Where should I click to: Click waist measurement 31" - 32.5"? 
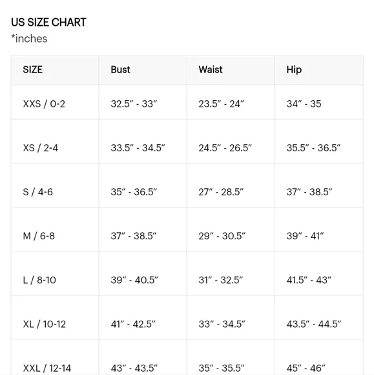coord(221,280)
